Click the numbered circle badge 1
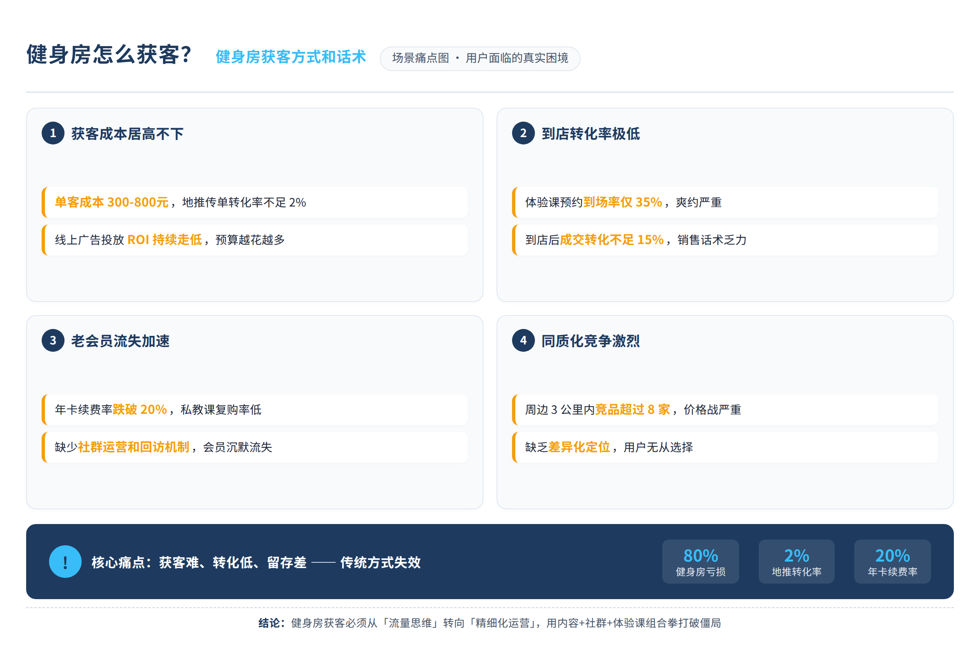Image resolution: width=980 pixels, height=653 pixels. pos(53,133)
